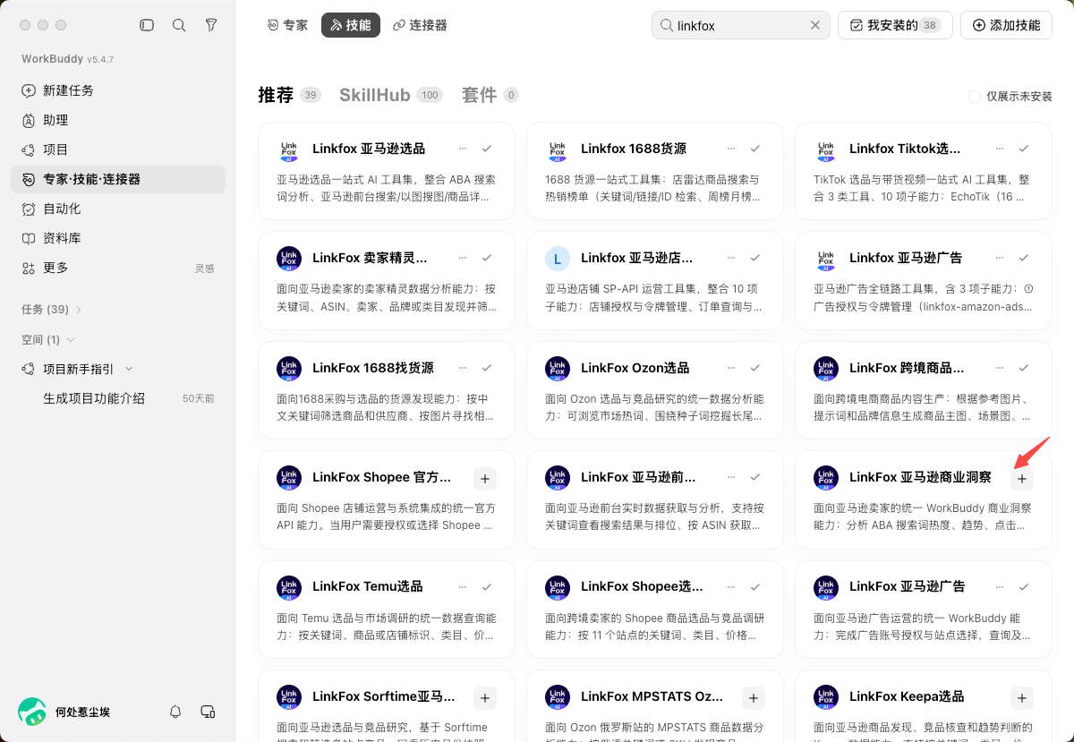This screenshot has width=1074, height=742.
Task: Click the device screen icon near bell
Action: [208, 712]
